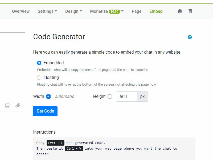The height and width of the screenshot is (160, 213).
Task: Open the Embed tab
Action: coord(156,11)
